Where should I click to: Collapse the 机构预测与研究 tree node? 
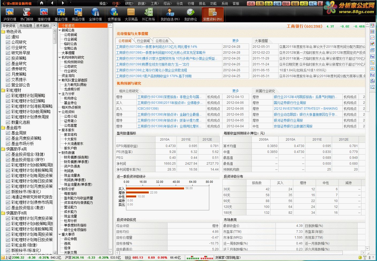pos(60,57)
